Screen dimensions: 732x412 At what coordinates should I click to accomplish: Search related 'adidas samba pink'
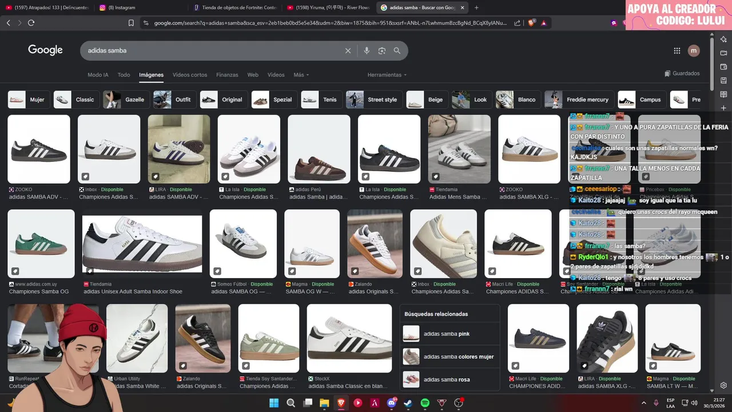pyautogui.click(x=450, y=334)
